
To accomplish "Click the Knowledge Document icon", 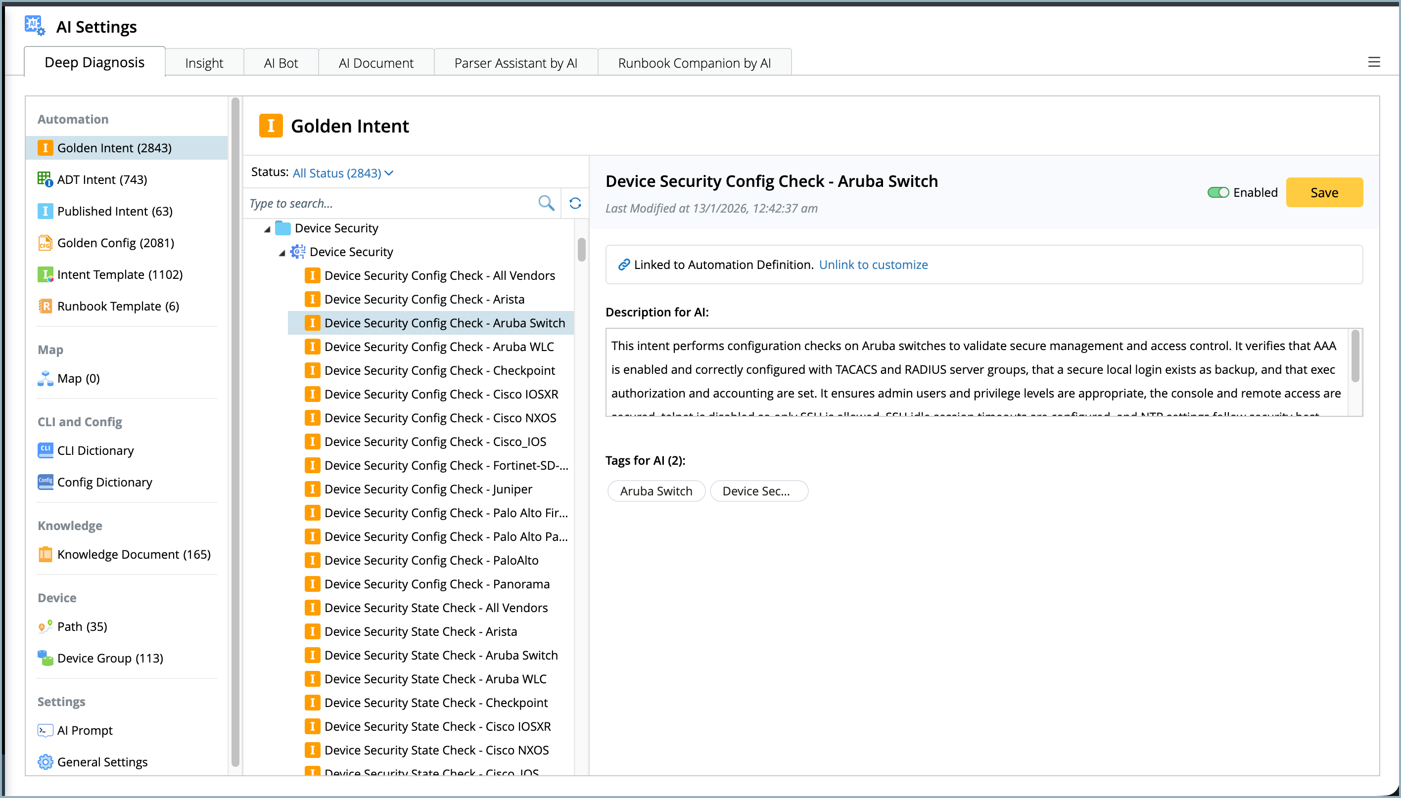I will coord(45,554).
